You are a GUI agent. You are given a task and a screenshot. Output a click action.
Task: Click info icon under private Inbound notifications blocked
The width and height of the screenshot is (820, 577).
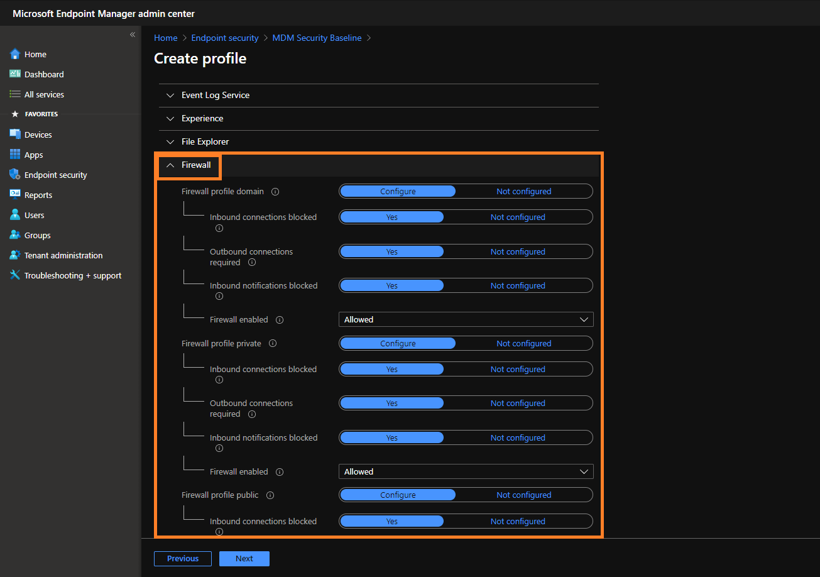click(x=219, y=448)
